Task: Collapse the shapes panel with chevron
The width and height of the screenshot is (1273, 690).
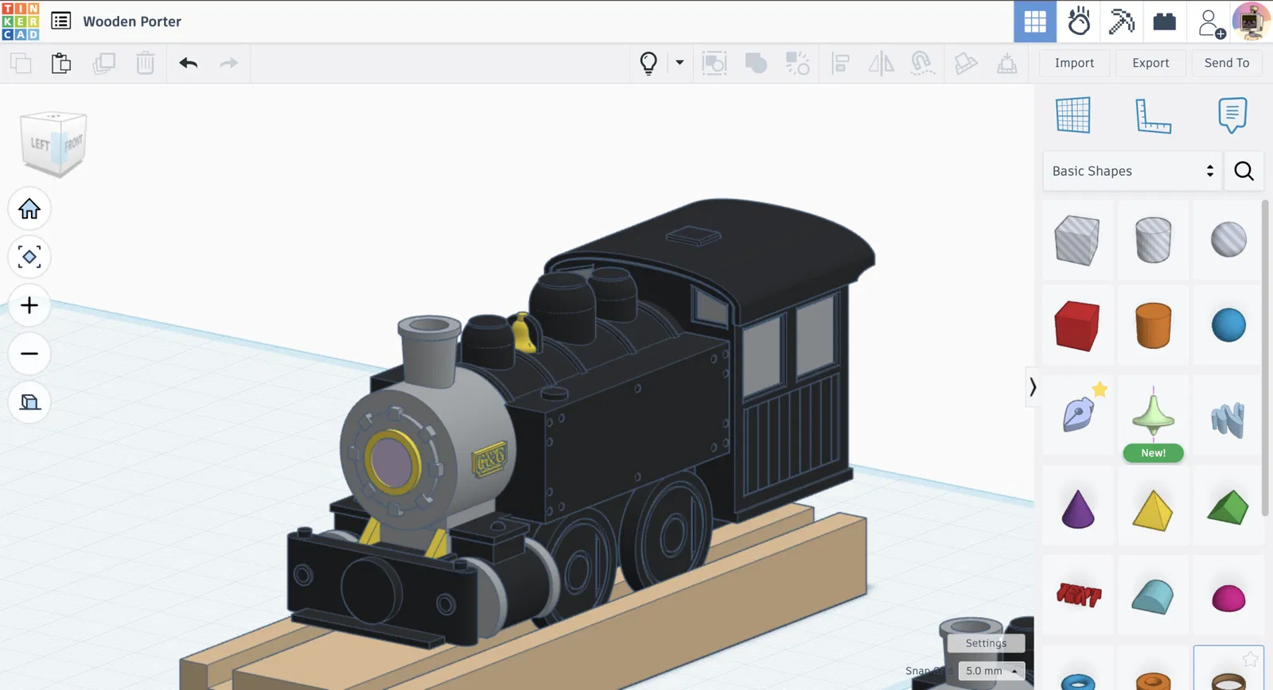Action: point(1032,387)
